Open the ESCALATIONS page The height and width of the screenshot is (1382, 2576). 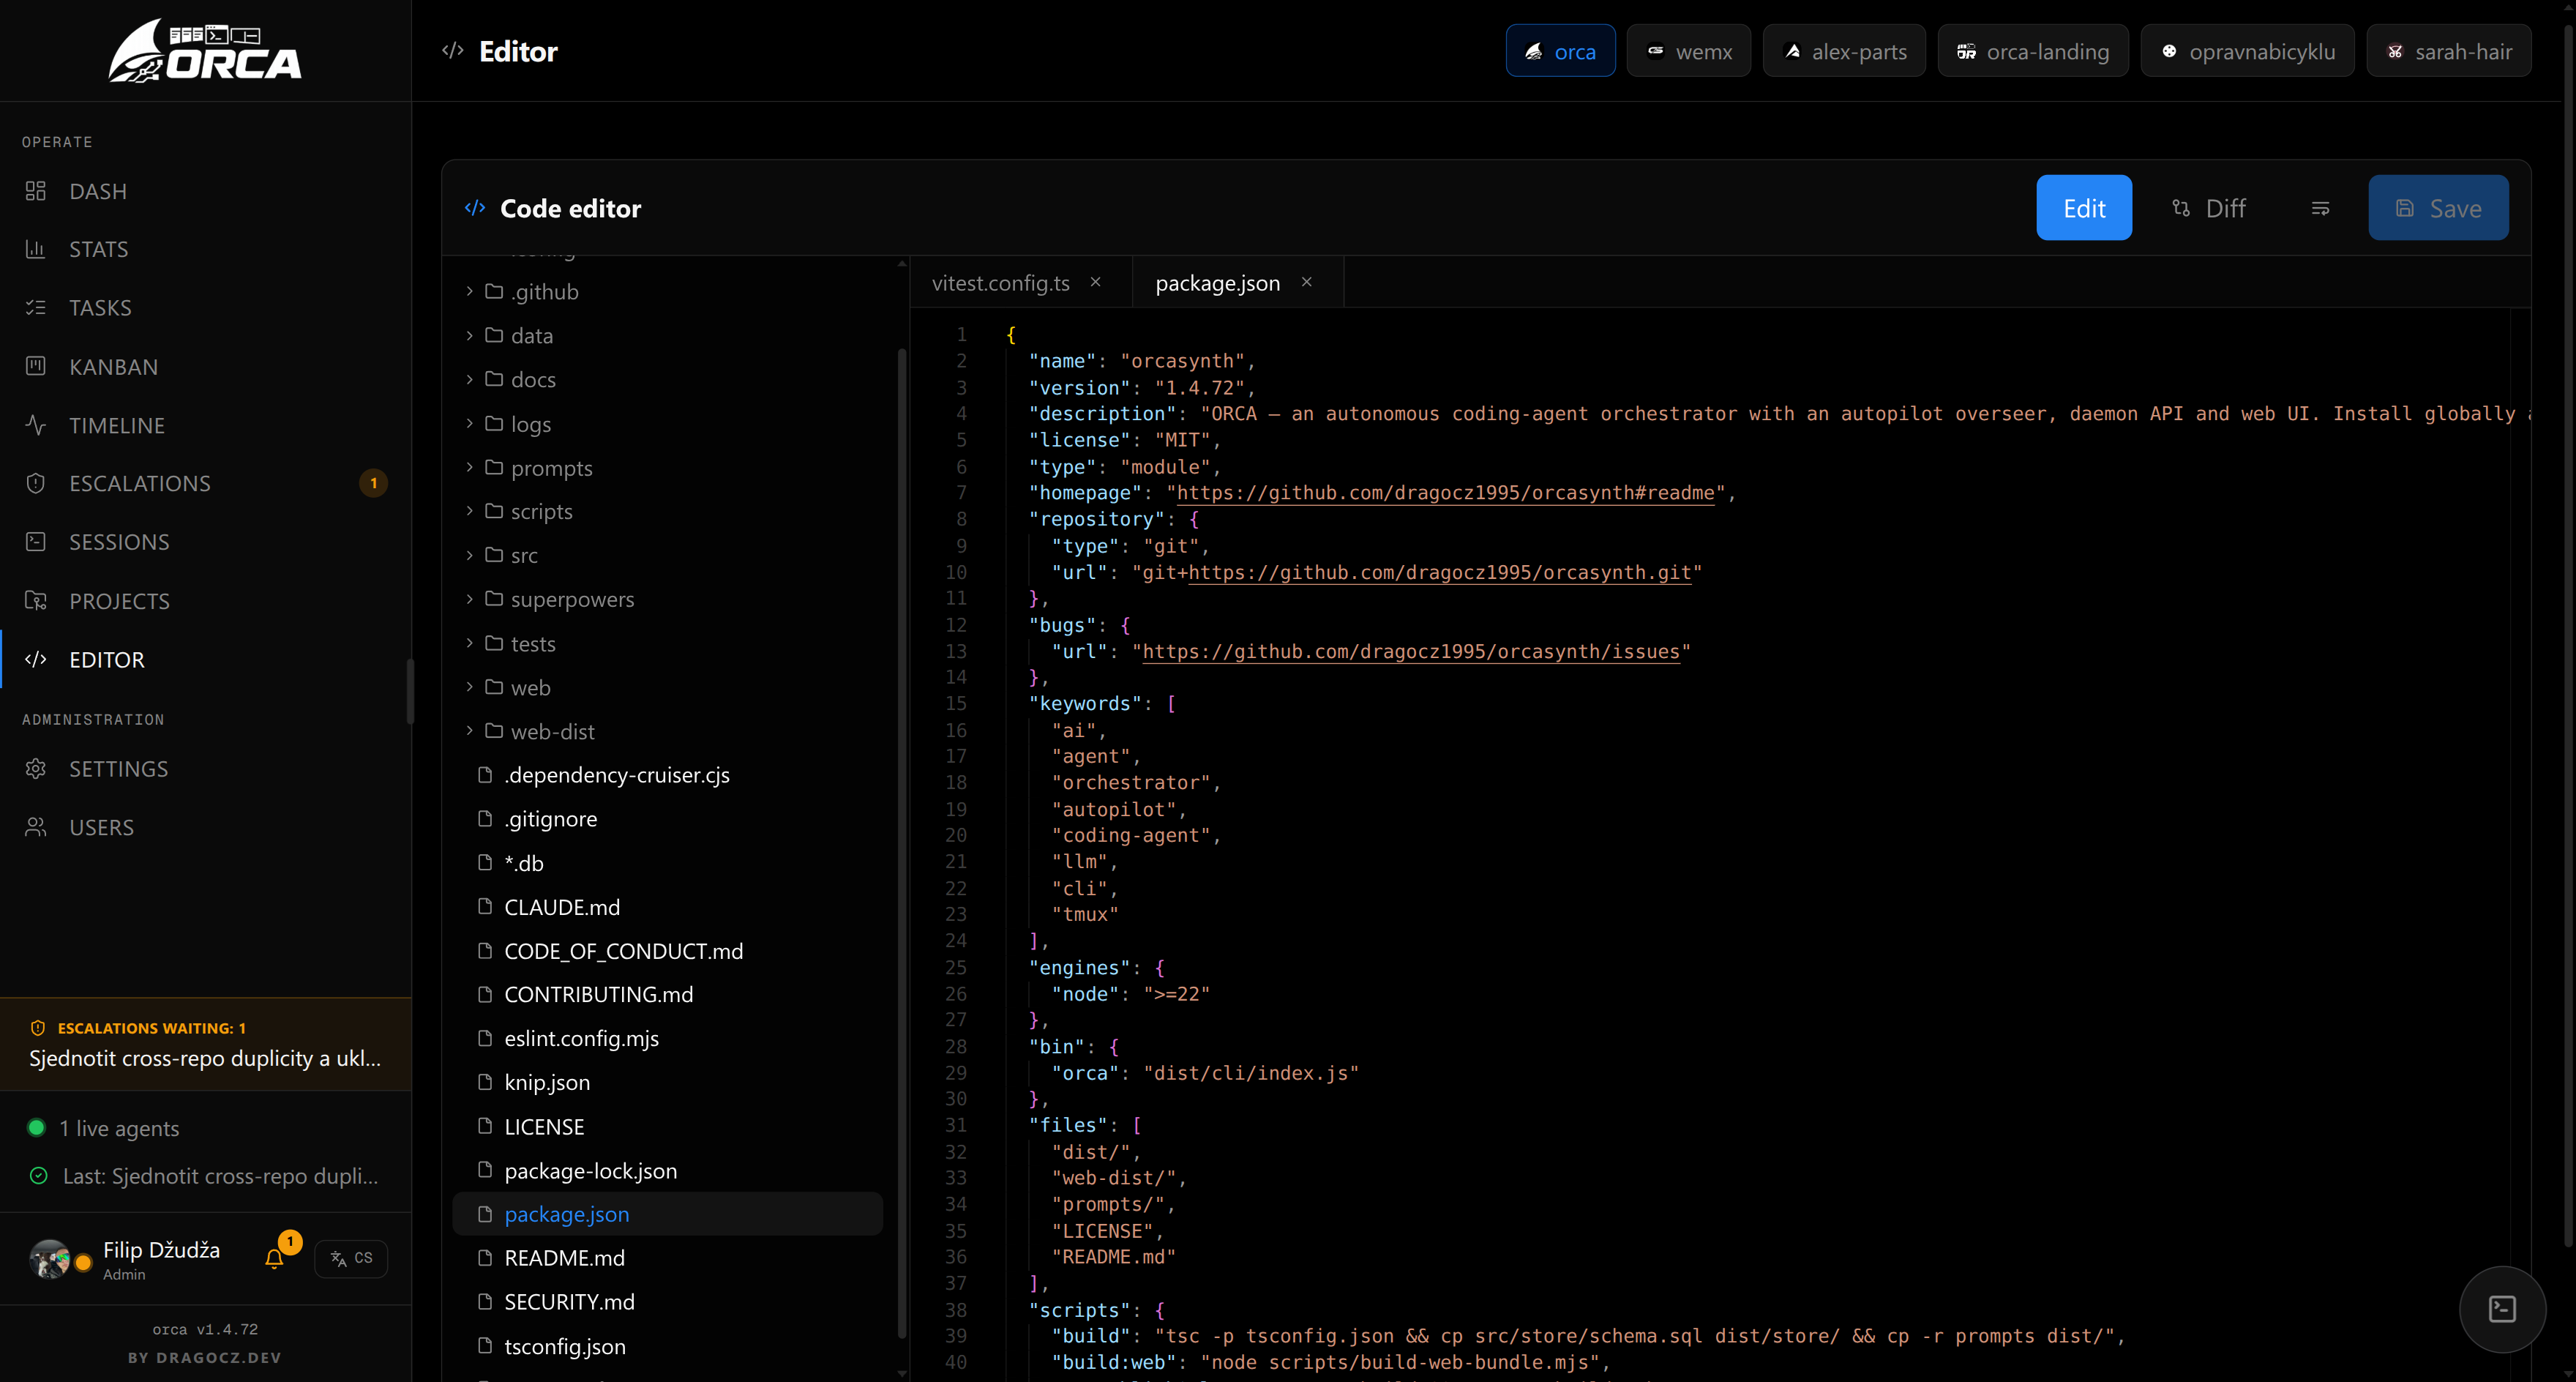(205, 484)
